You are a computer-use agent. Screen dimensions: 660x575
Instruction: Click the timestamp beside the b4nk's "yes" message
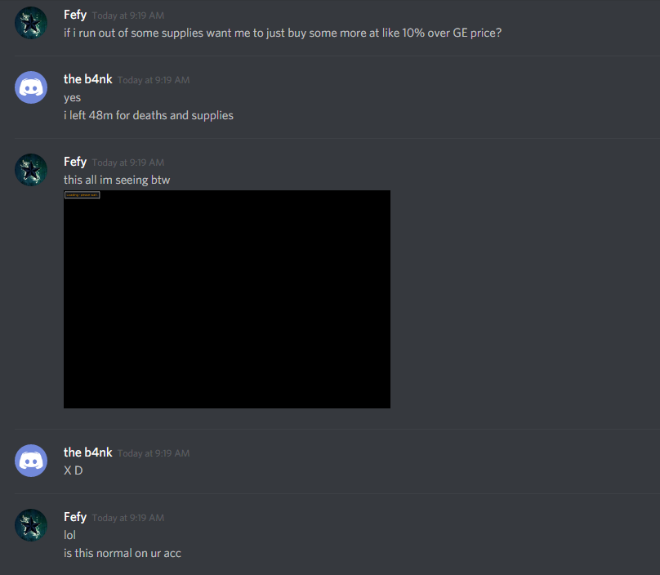(x=154, y=80)
